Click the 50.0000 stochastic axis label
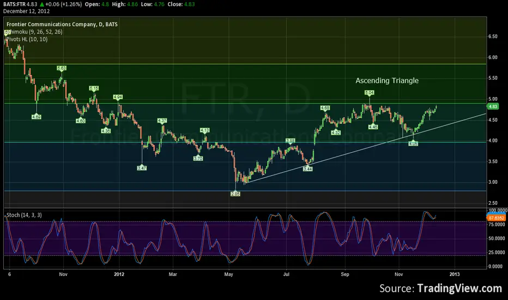 (497, 238)
